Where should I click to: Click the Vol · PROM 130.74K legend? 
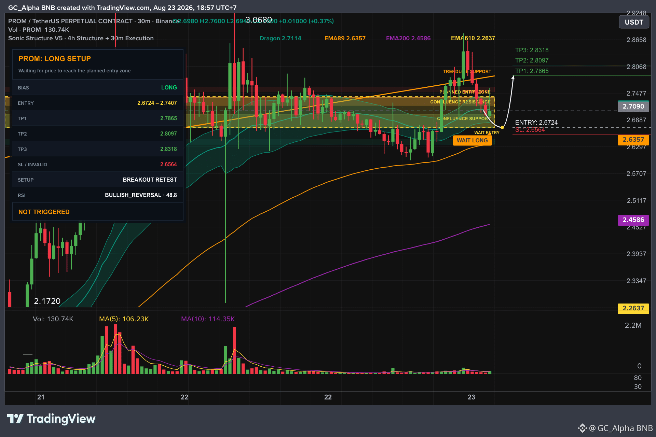[39, 30]
